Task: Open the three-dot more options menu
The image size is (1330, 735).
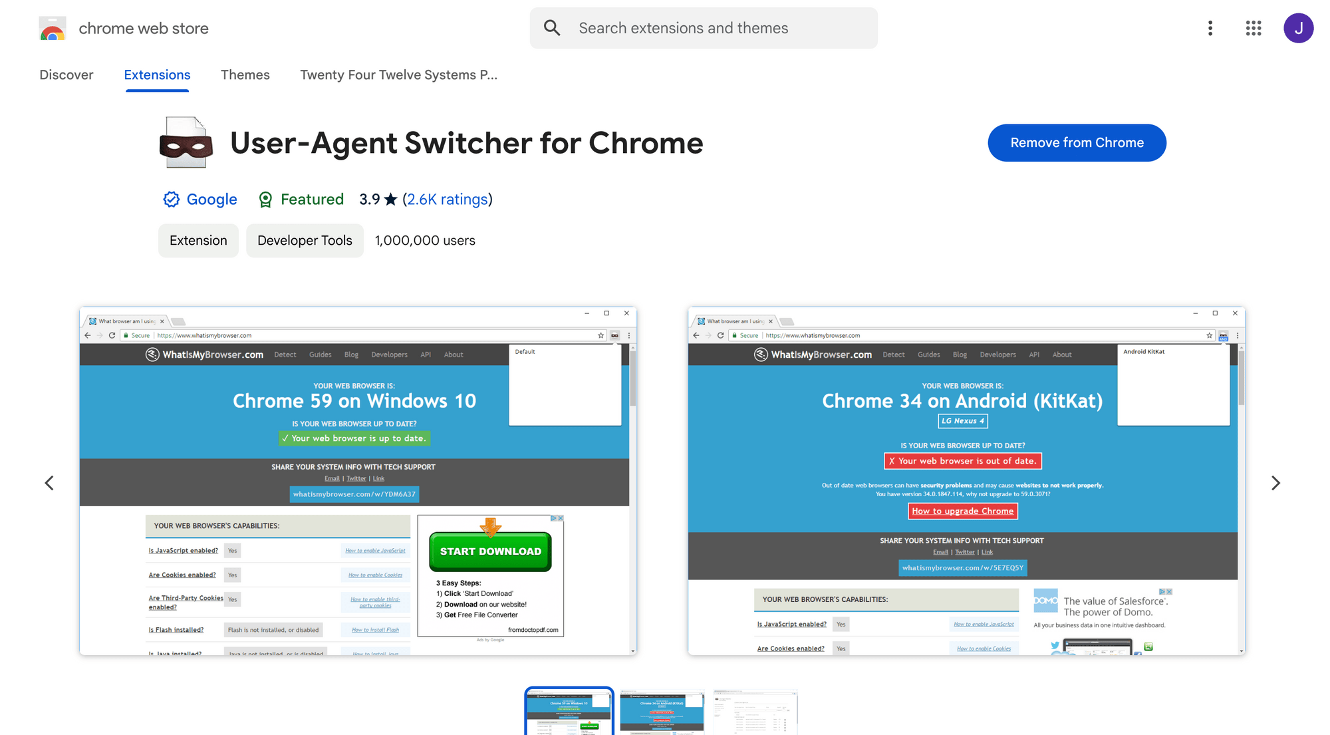Action: tap(1210, 28)
